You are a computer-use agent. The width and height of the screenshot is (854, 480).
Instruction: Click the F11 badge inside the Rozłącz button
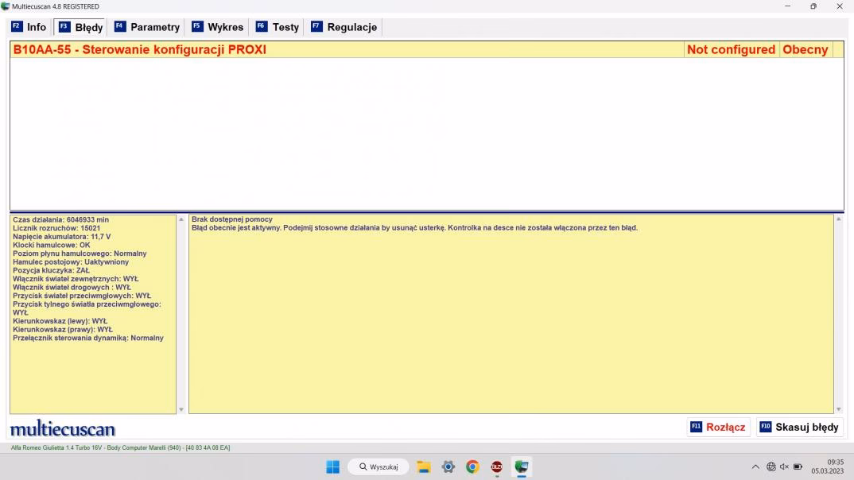pos(697,427)
